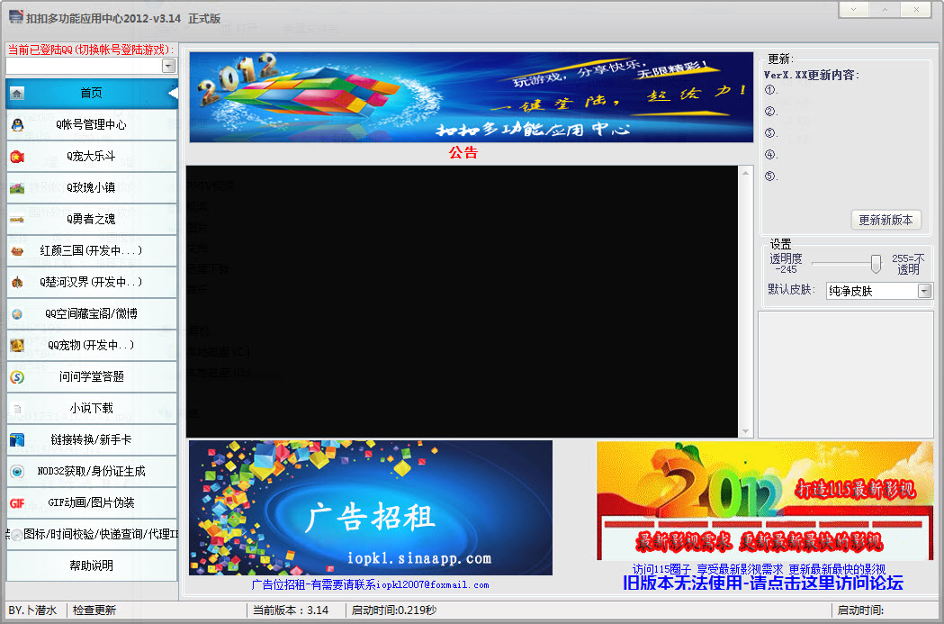The width and height of the screenshot is (944, 624).
Task: Click the Q宠大乐斗 red icon
Action: 17,157
